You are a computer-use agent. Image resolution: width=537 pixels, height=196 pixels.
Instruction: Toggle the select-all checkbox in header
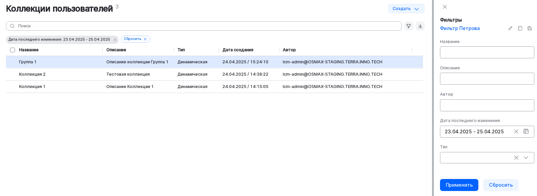click(x=13, y=50)
